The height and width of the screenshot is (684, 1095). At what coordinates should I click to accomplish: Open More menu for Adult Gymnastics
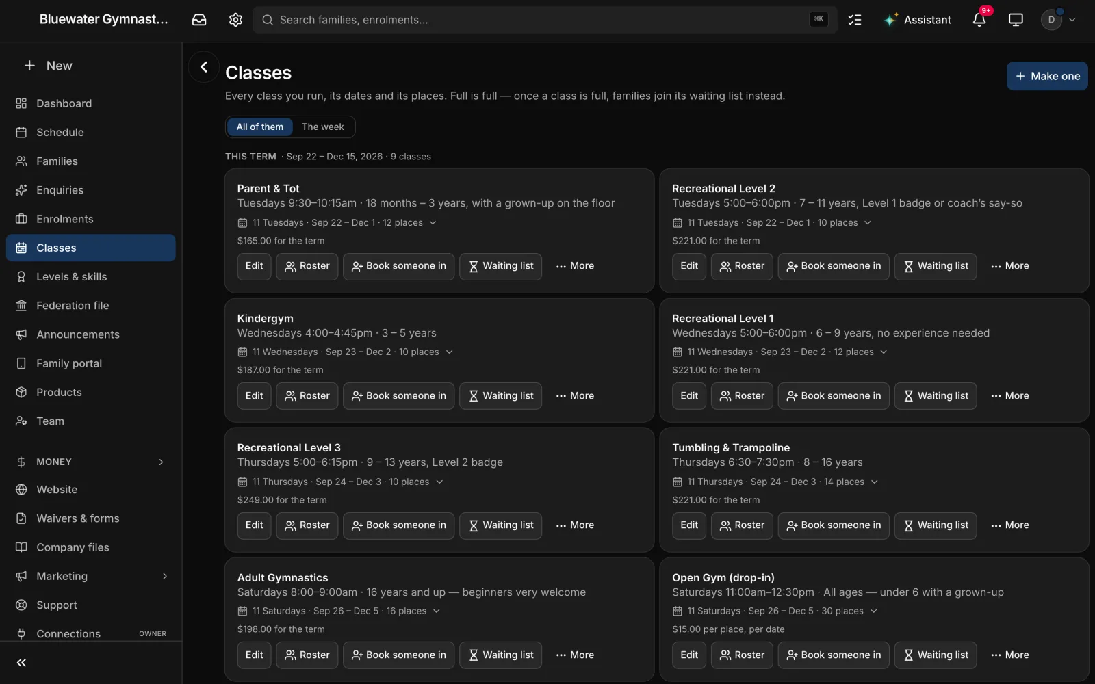click(575, 655)
